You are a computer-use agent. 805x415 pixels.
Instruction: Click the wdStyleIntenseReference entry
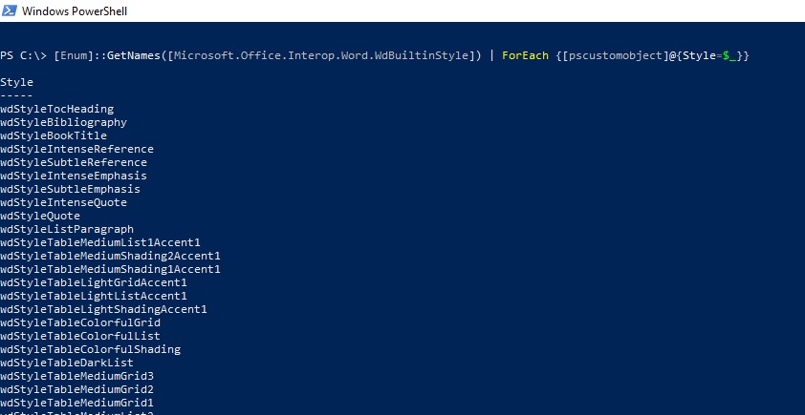pos(76,150)
